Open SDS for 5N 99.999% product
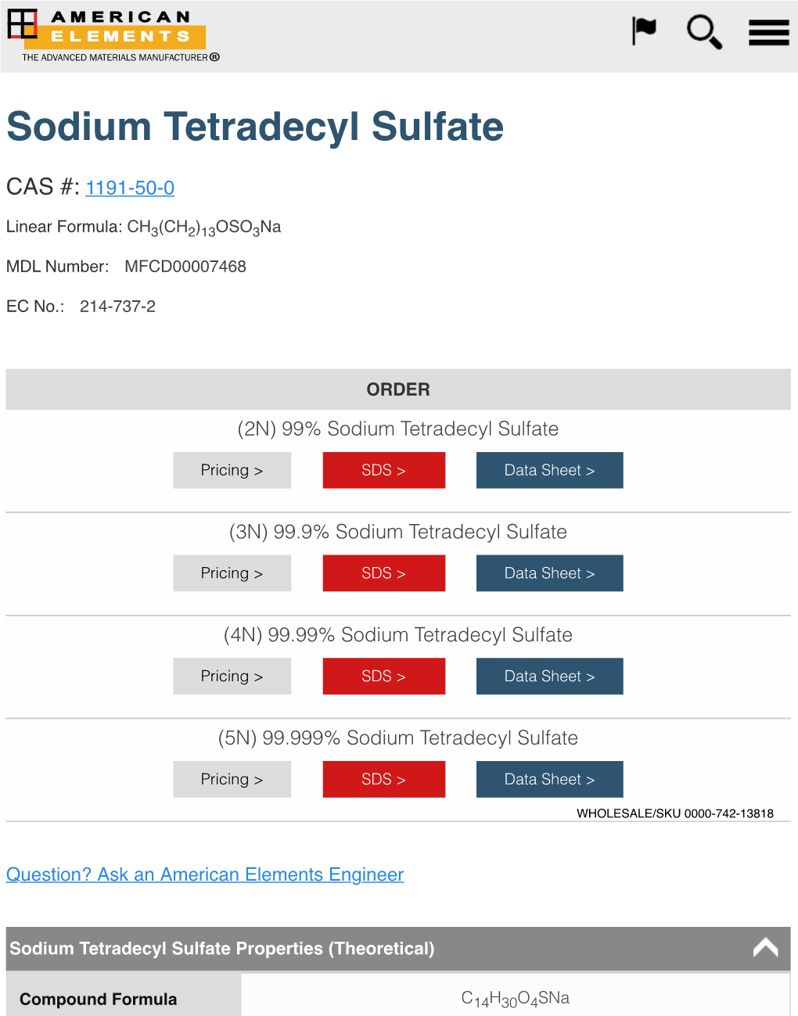798x1016 pixels. 383,779
